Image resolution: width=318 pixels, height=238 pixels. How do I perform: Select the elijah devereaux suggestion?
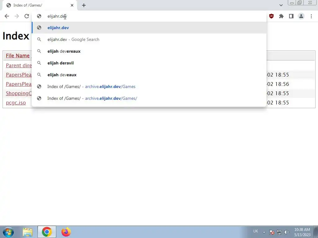(x=149, y=51)
